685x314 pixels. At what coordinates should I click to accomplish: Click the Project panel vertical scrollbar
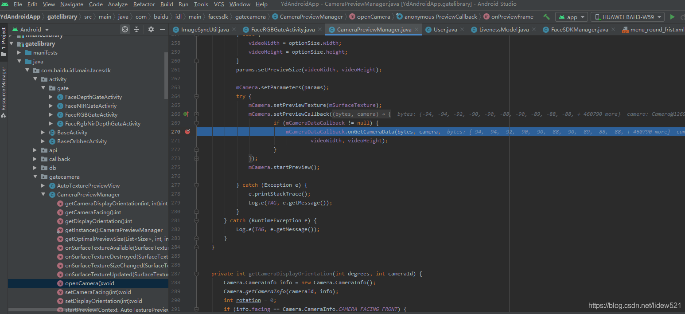pos(166,75)
